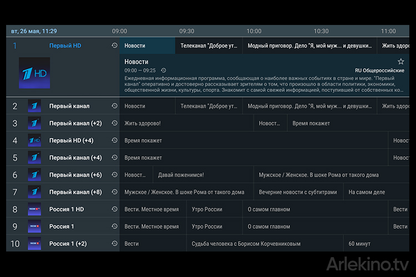Screen dimensions: 416x277
Task: Select Жить здорово! on Первый канал (+2)
Action: pos(186,123)
